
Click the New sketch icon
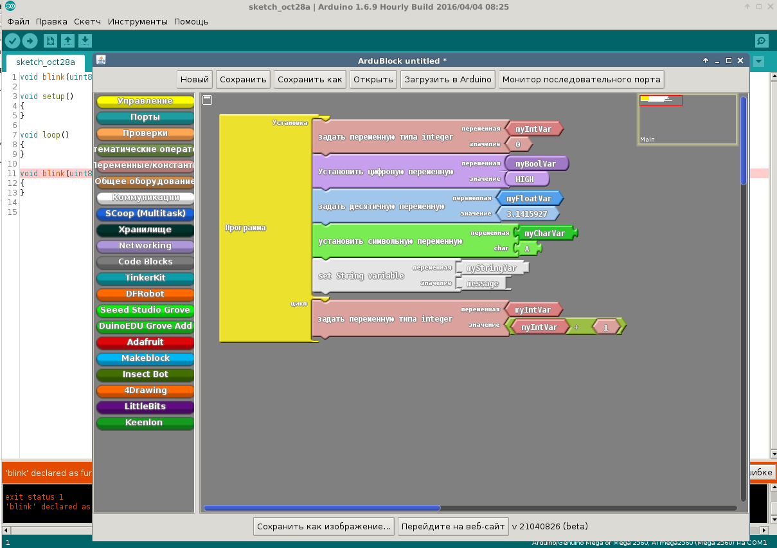pos(50,41)
